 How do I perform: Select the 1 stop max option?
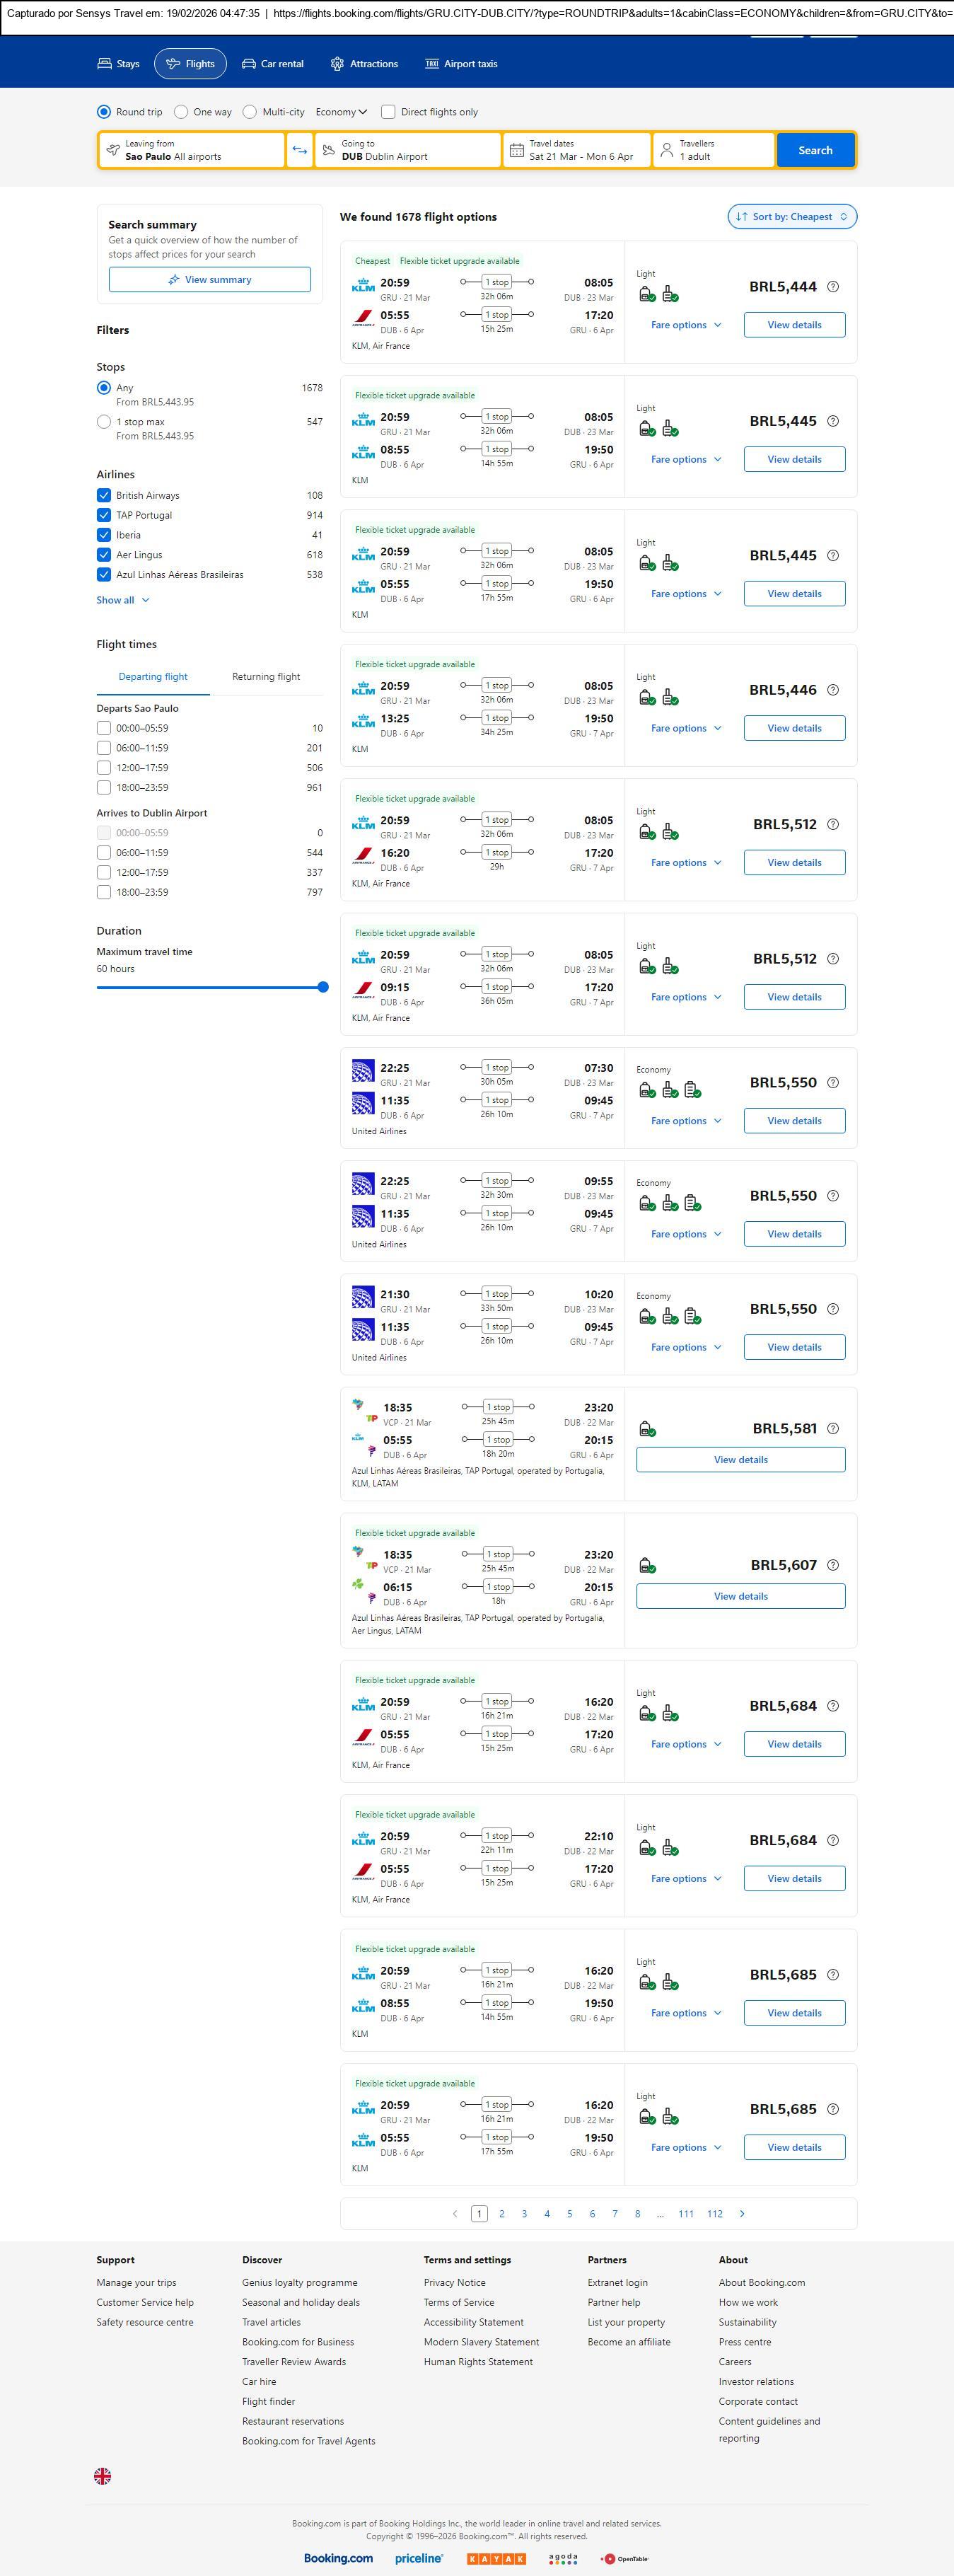[x=104, y=422]
